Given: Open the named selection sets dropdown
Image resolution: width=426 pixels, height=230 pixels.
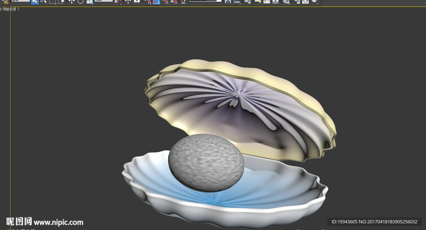Looking at the screenshot, I should click(x=206, y=1).
